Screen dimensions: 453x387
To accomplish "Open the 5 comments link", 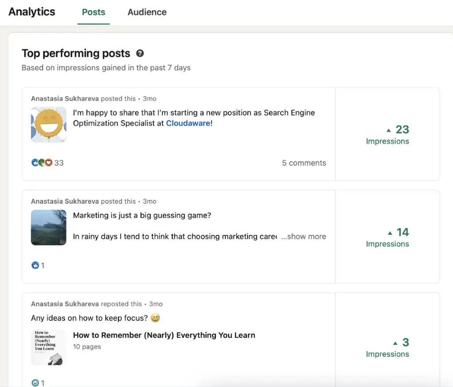I will 304,163.
